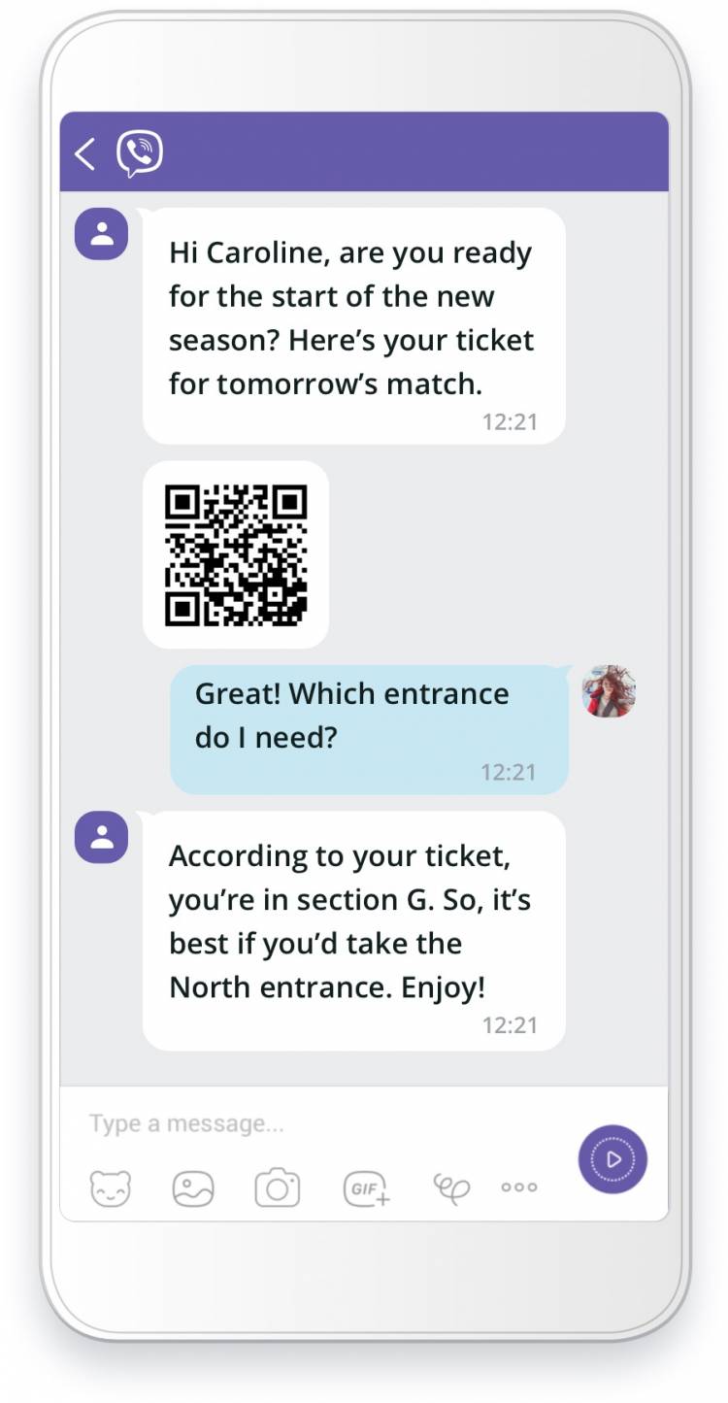Go back using the header arrow
Image resolution: width=728 pixels, height=1403 pixels.
point(85,153)
